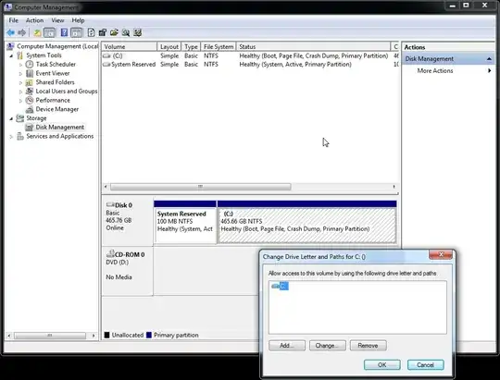Click the blue Back arrow in toolbar
This screenshot has height=380, width=500.
10,32
